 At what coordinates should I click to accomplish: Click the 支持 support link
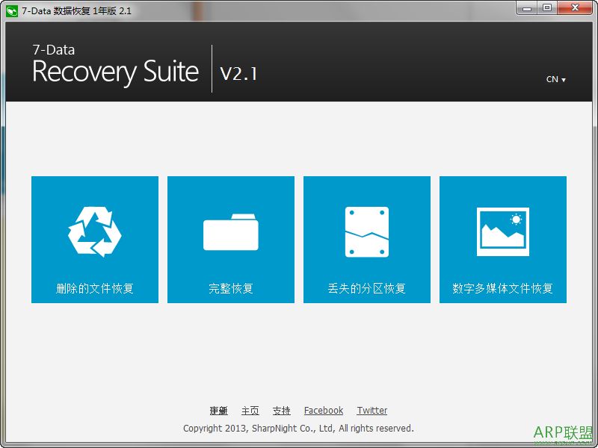[x=282, y=410]
